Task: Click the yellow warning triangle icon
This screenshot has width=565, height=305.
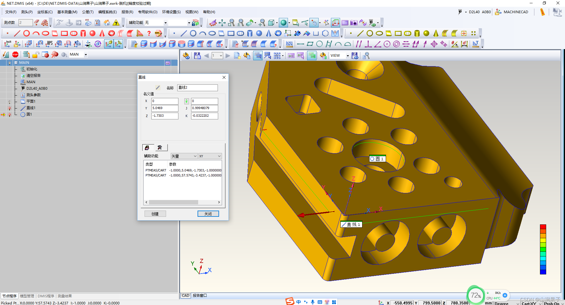Action: click(x=116, y=23)
